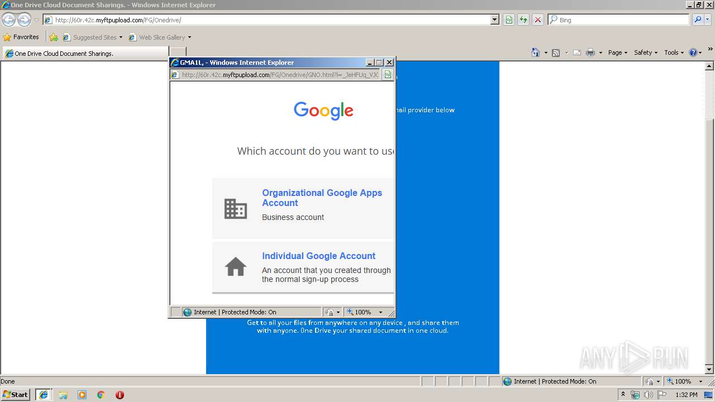Click the RSS Feeds icon
The image size is (715, 402).
coord(556,52)
